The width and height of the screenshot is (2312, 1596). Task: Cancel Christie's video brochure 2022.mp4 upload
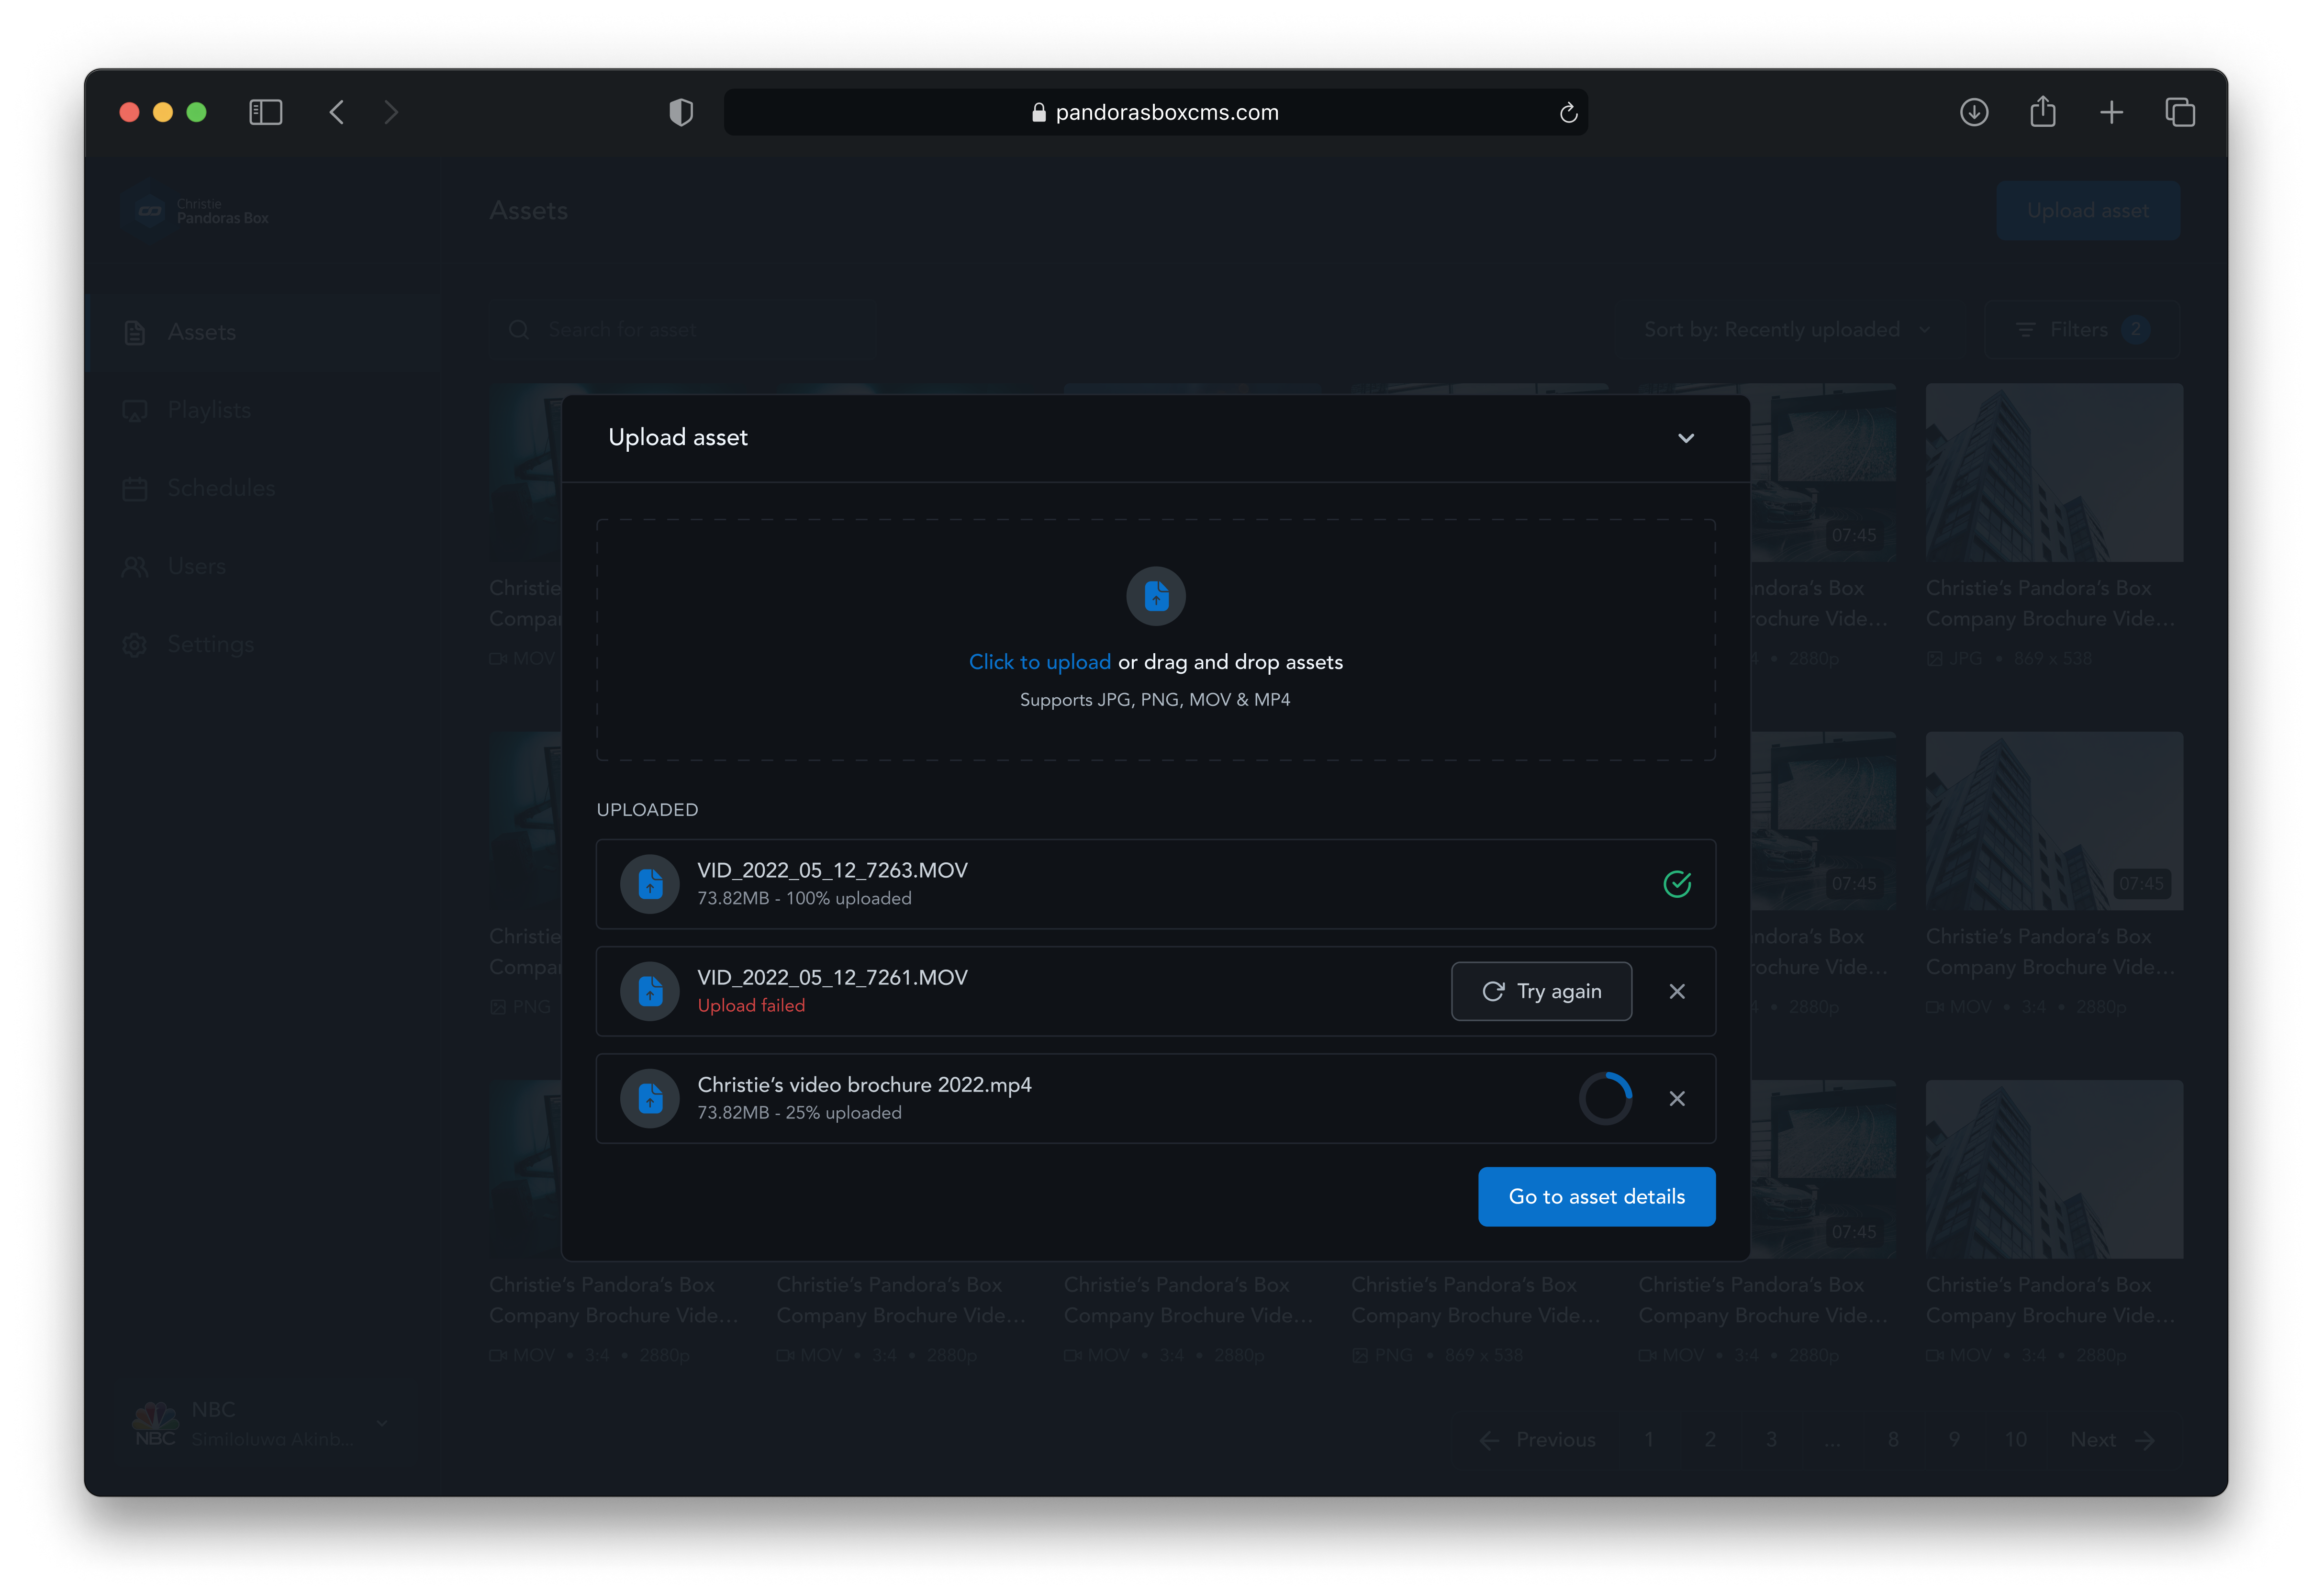1677,1098
